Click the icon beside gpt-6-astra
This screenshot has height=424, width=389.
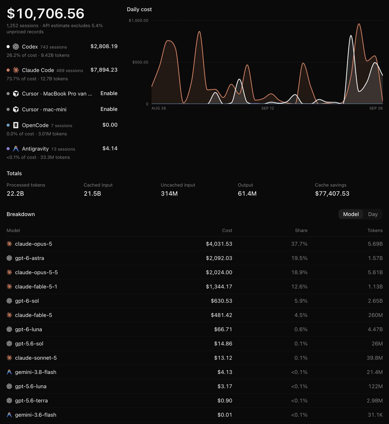click(10, 258)
